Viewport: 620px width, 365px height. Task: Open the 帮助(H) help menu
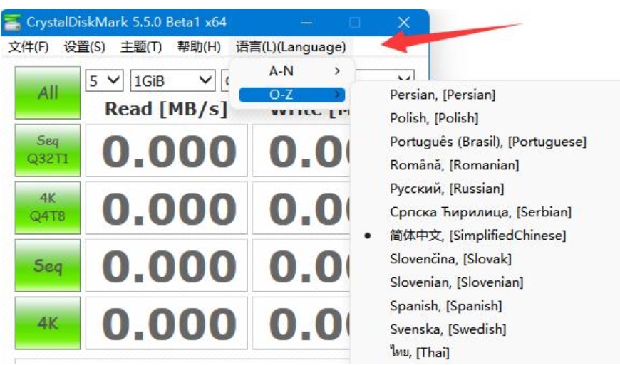[x=198, y=47]
